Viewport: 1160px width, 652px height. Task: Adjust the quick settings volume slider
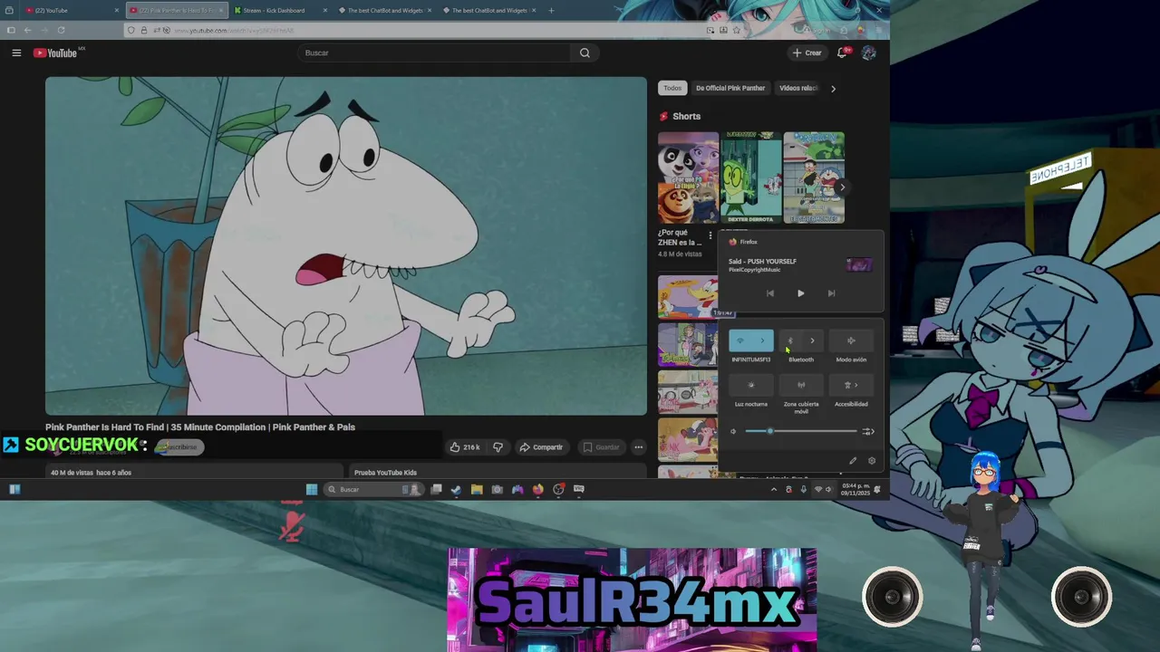[801, 431]
